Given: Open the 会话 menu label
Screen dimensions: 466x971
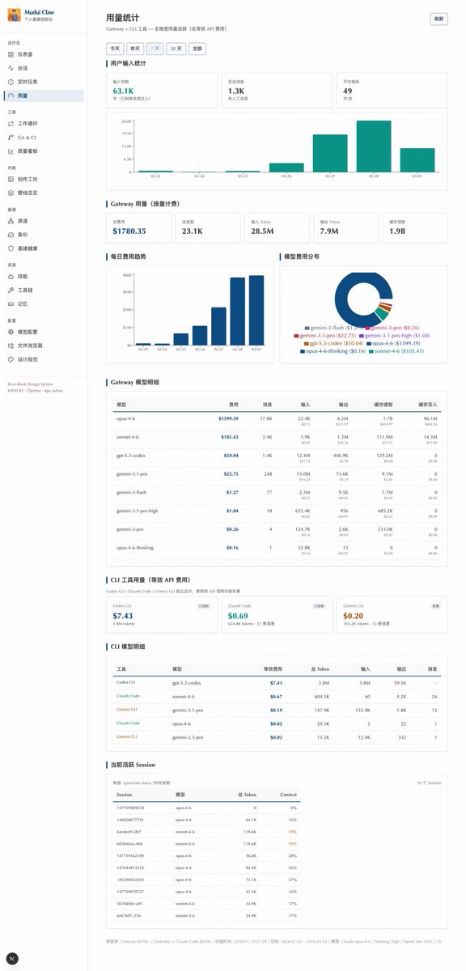Looking at the screenshot, I should (x=23, y=68).
